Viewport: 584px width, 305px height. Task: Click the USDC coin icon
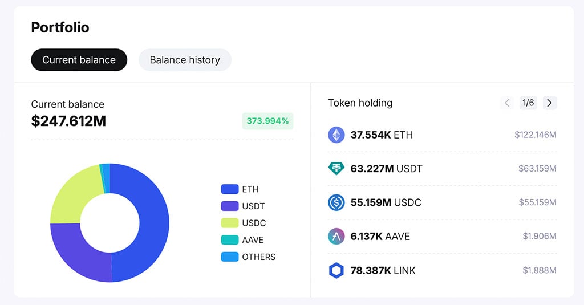336,202
